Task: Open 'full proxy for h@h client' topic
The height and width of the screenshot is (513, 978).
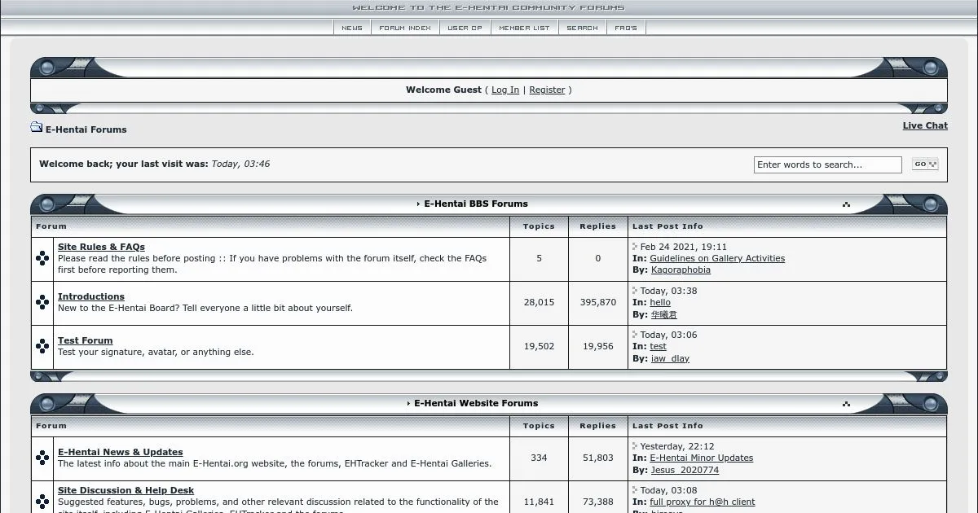Action: pos(703,502)
